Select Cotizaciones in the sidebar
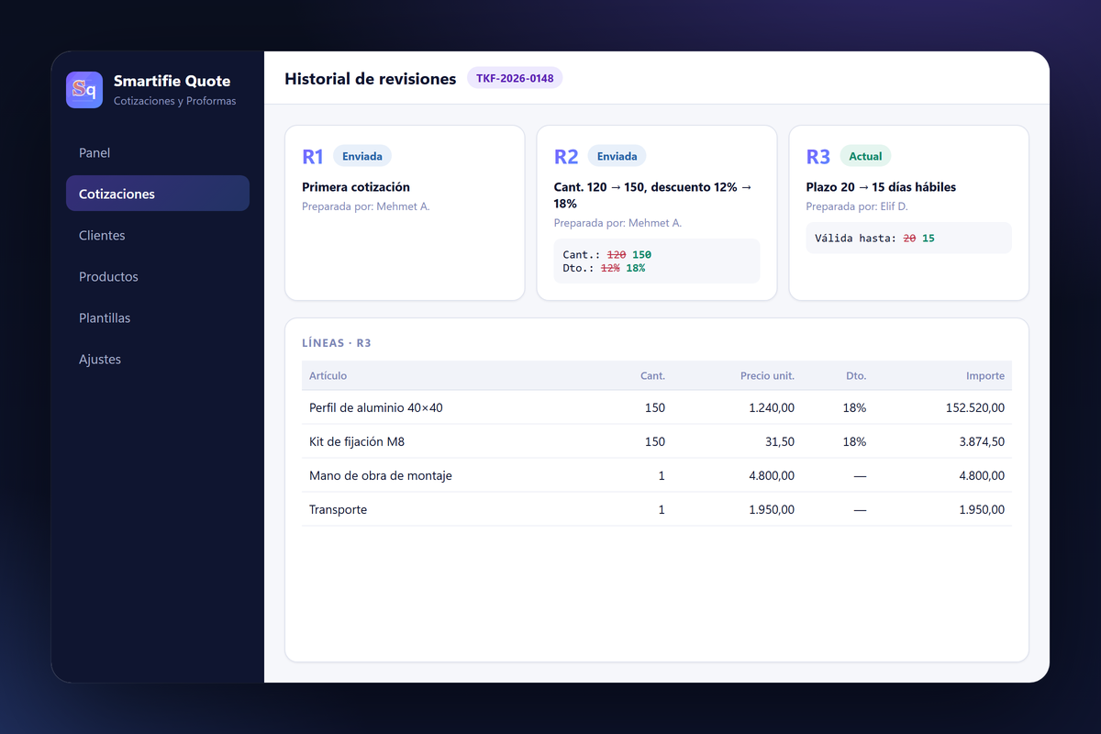The image size is (1101, 734). [158, 194]
